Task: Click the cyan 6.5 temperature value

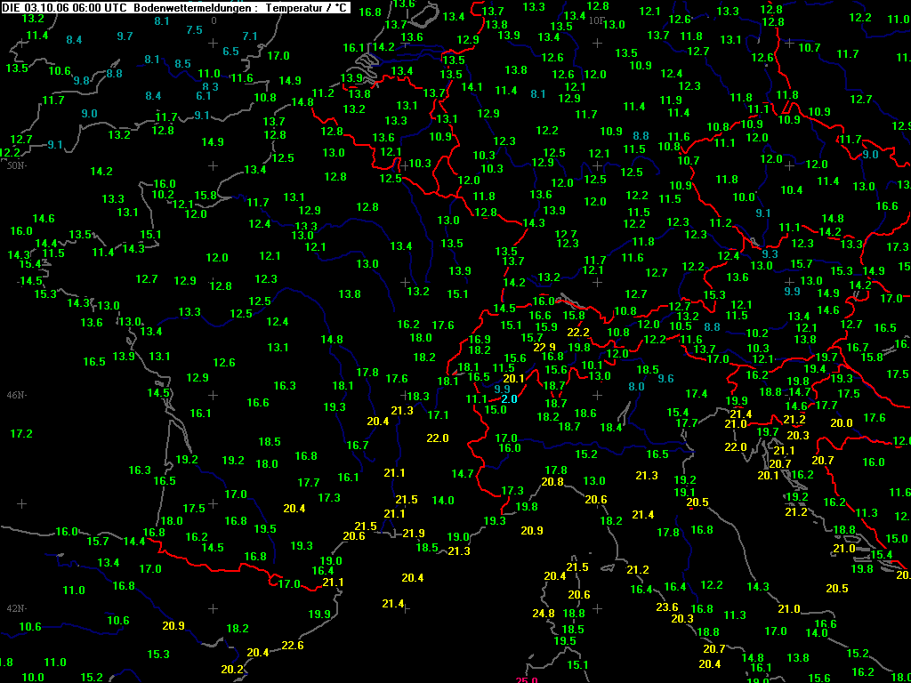Action: pos(230,51)
